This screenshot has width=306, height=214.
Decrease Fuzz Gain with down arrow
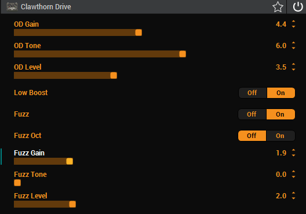[293, 155]
